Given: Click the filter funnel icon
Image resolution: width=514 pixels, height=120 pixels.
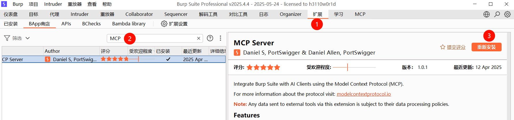Looking at the screenshot, I should pos(7,38).
